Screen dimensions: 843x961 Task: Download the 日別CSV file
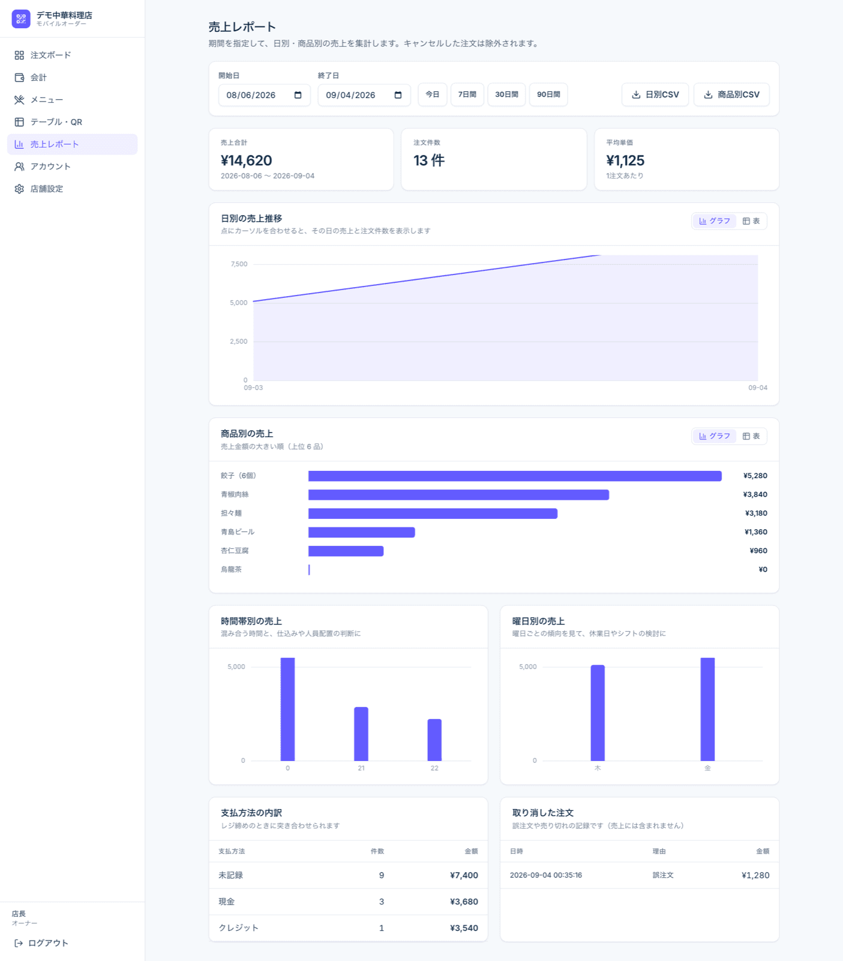coord(655,94)
